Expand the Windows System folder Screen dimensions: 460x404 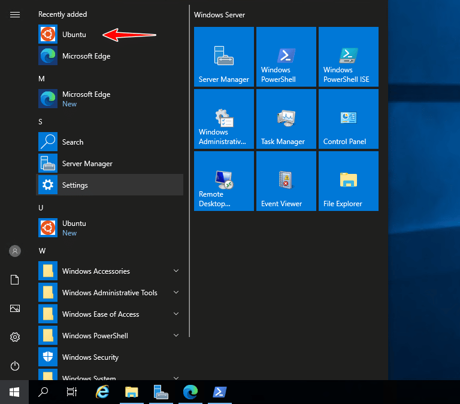pos(110,375)
